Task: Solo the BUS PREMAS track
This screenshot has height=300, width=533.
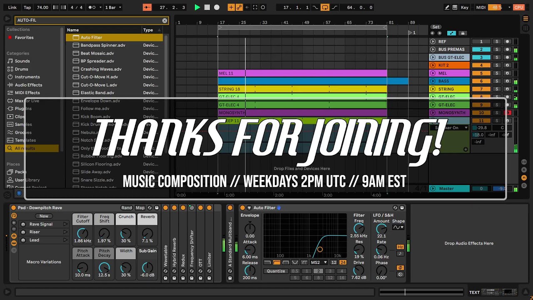Action: pyautogui.click(x=496, y=50)
